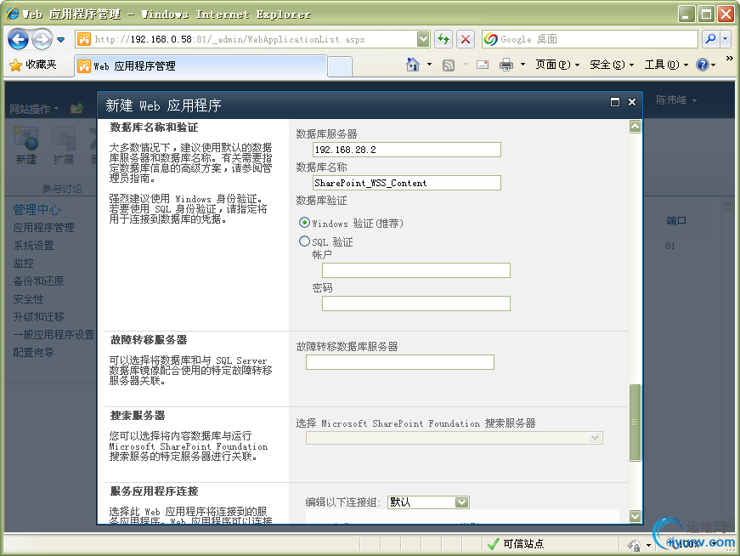Viewport: 740px width, 556px height.
Task: Click the browser Forward arrow button
Action: tap(42, 39)
